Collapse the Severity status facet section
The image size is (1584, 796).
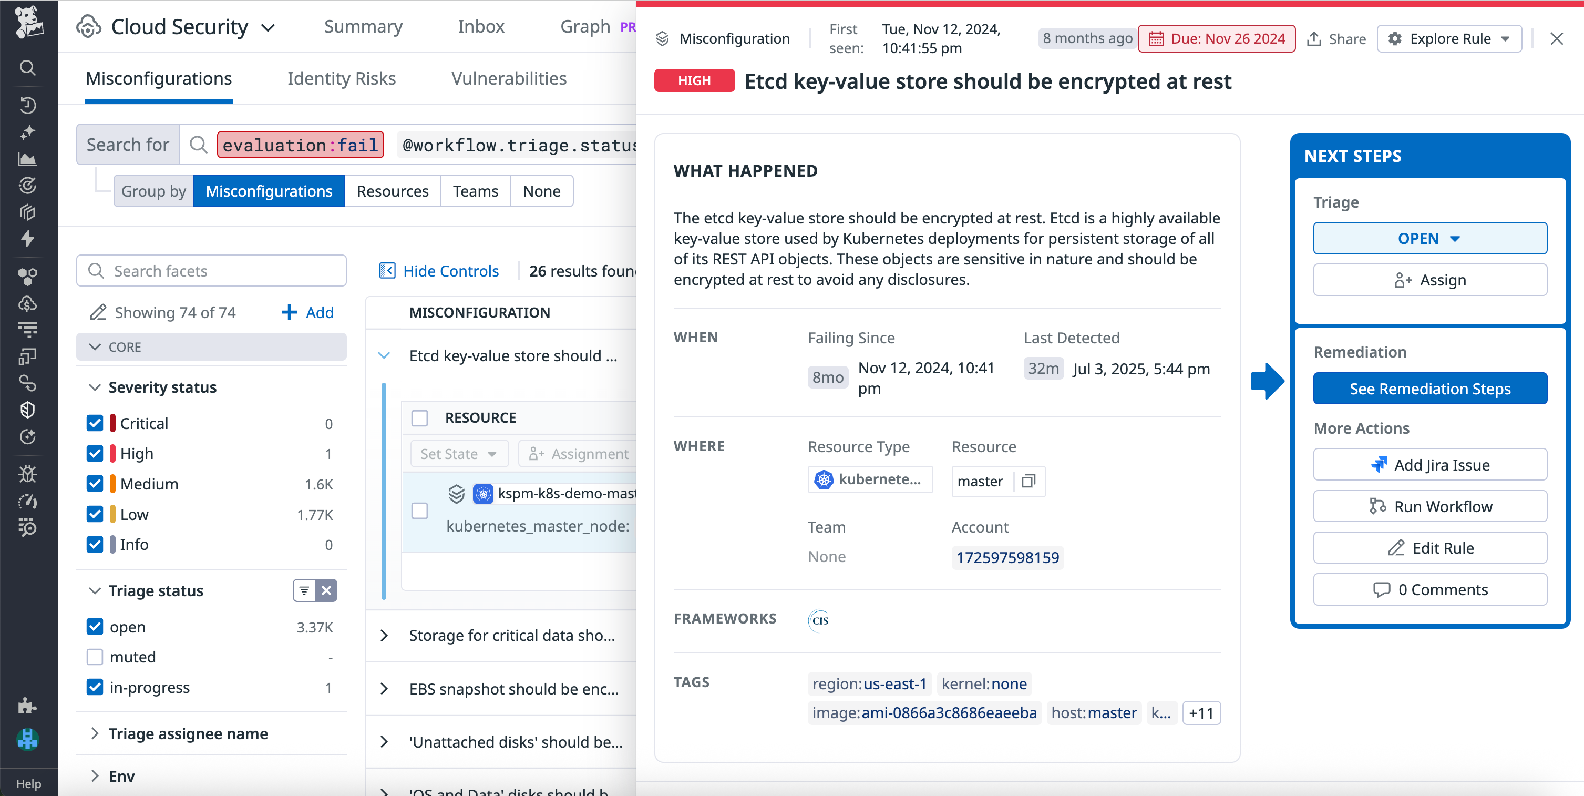click(x=95, y=387)
